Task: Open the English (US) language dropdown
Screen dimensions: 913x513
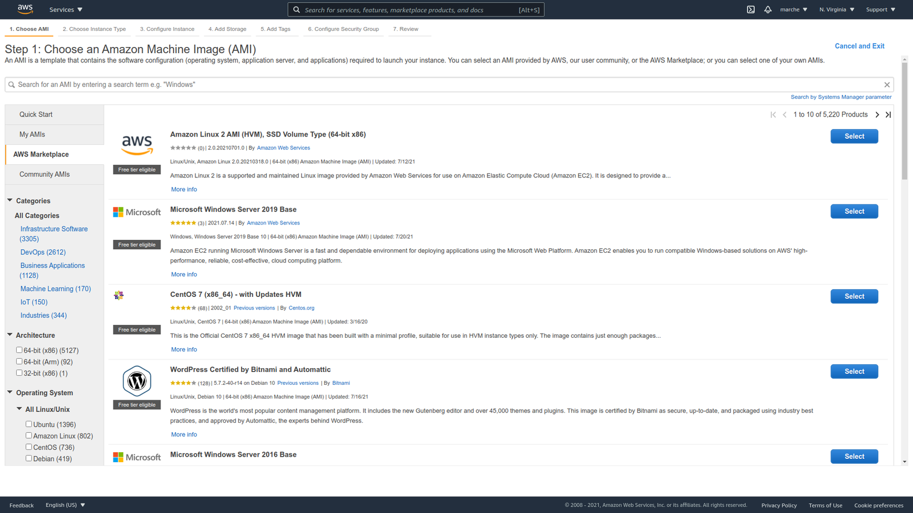Action: pyautogui.click(x=65, y=505)
